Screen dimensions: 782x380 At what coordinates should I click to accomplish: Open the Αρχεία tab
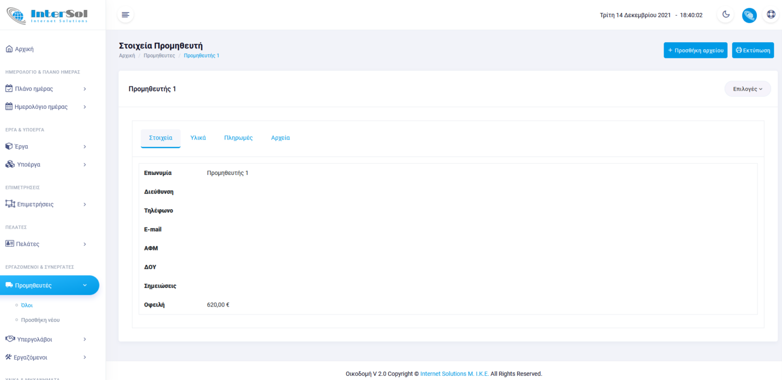[280, 138]
